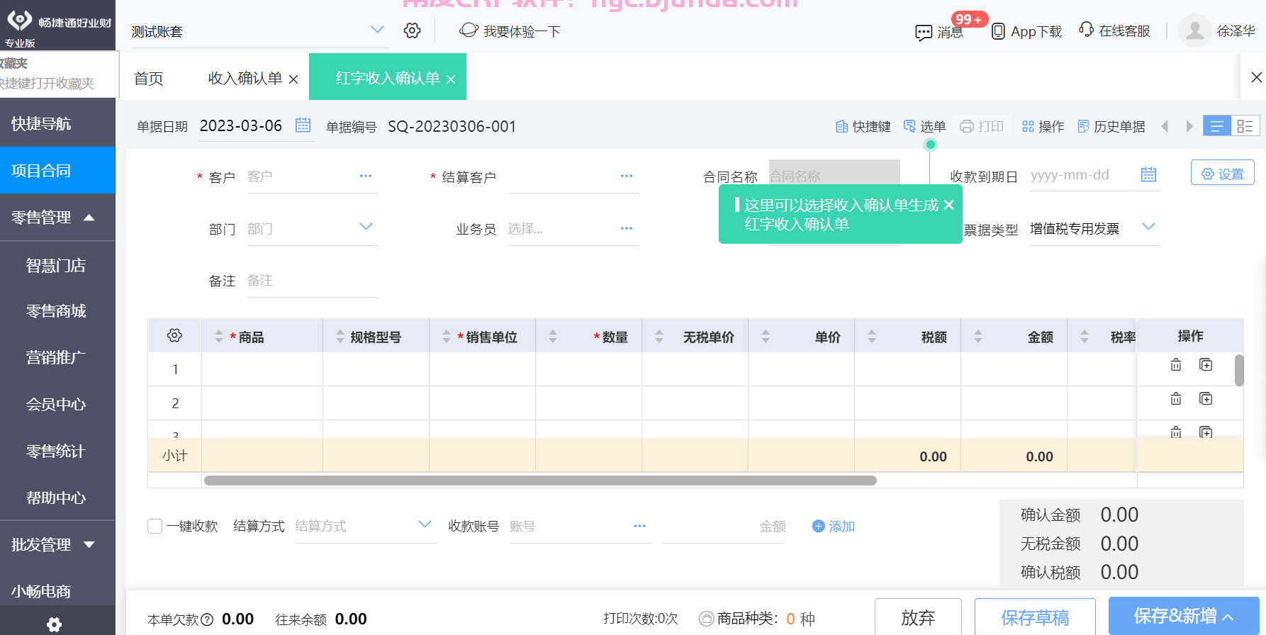Expand 测试账套 account dropdown

point(377,30)
